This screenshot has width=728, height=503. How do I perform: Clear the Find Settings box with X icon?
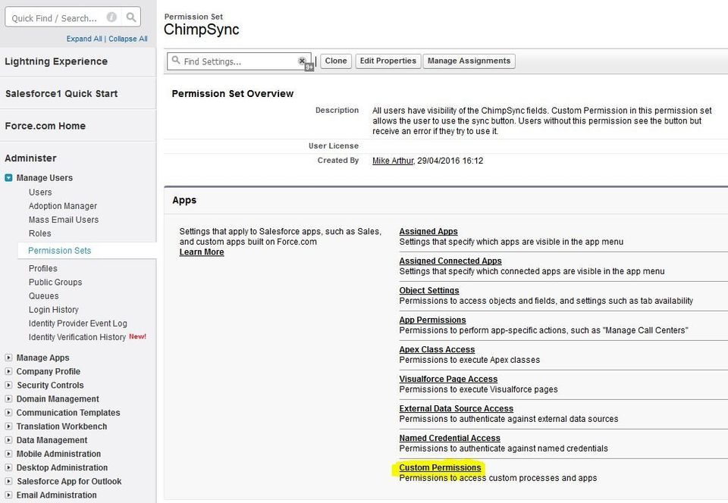pyautogui.click(x=302, y=61)
